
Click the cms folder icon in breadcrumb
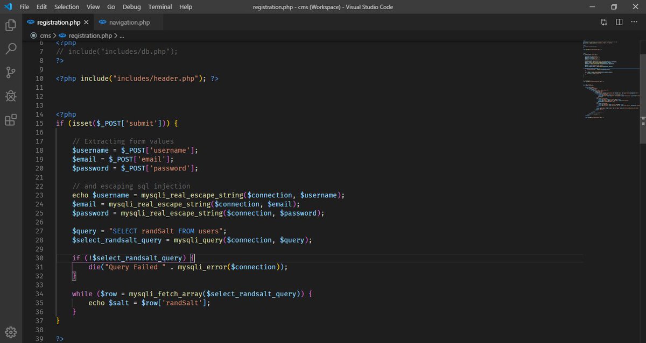point(34,35)
